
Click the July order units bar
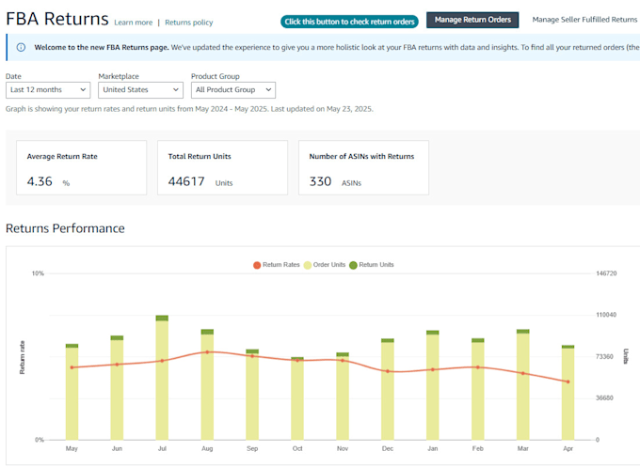click(162, 381)
